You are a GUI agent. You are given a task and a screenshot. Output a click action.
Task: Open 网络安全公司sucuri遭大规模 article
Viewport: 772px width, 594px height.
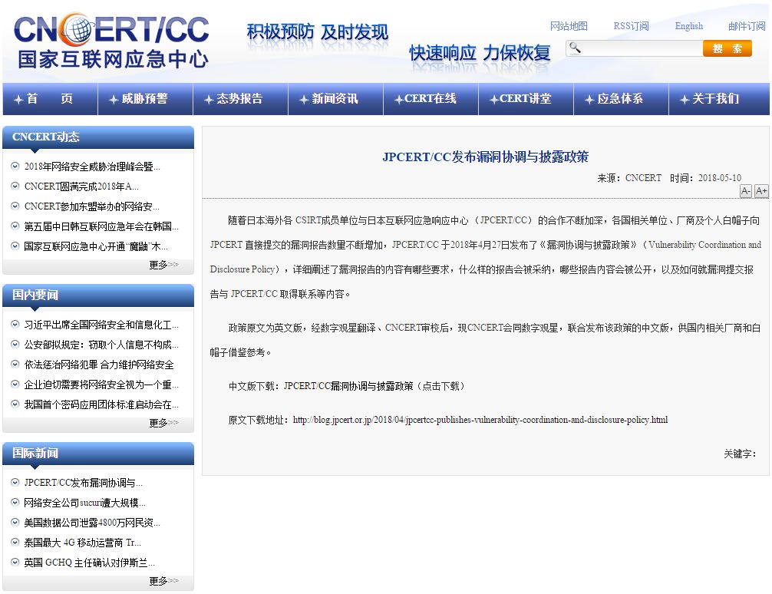pyautogui.click(x=84, y=503)
